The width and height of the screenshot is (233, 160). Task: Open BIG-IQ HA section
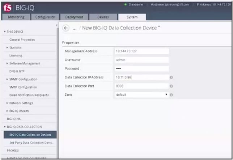click(14, 119)
